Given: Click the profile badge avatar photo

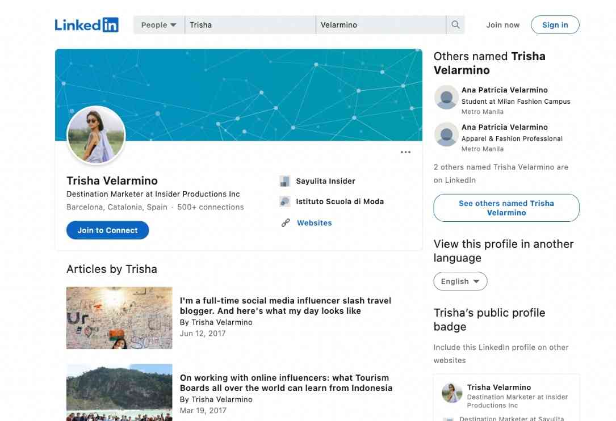Looking at the screenshot, I should click(452, 393).
